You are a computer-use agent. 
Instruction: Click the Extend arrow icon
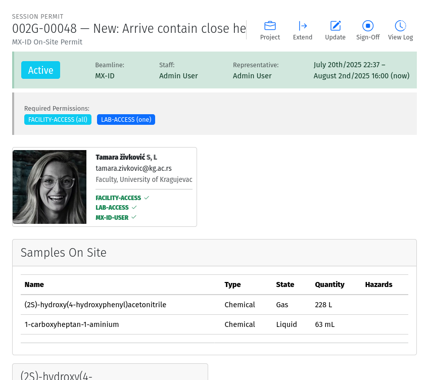pyautogui.click(x=303, y=26)
